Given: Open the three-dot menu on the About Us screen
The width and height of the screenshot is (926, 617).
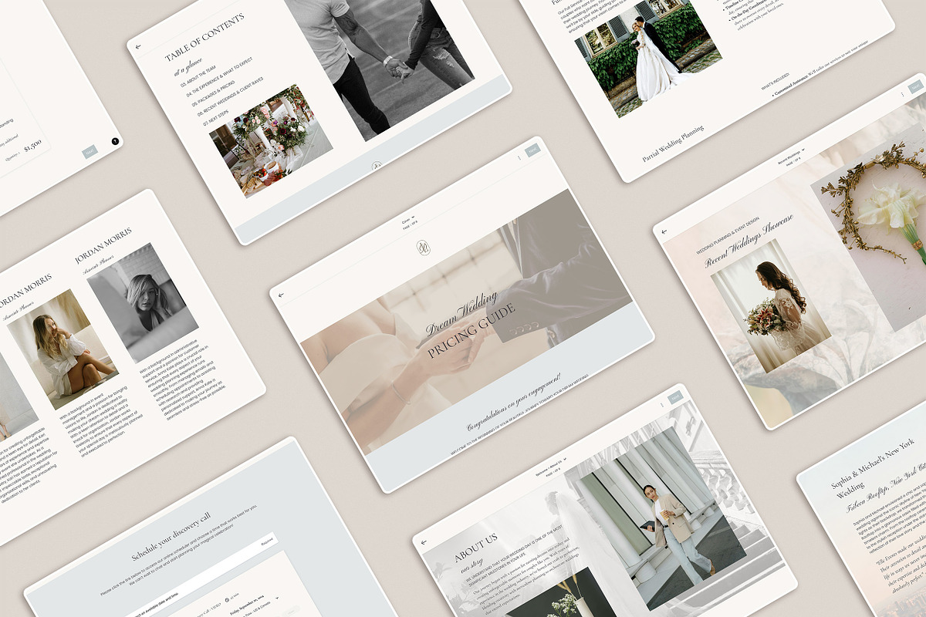Looking at the screenshot, I should pos(662,403).
